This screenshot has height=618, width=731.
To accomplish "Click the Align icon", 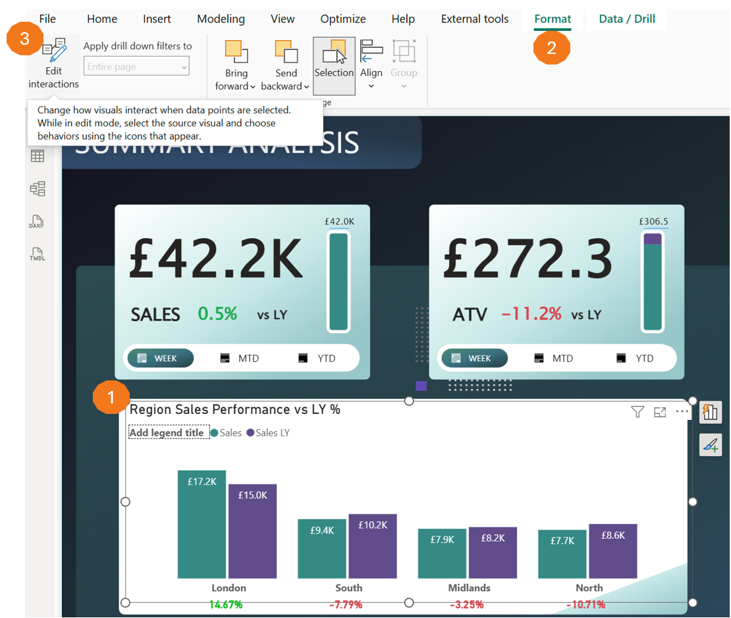I will tap(371, 51).
